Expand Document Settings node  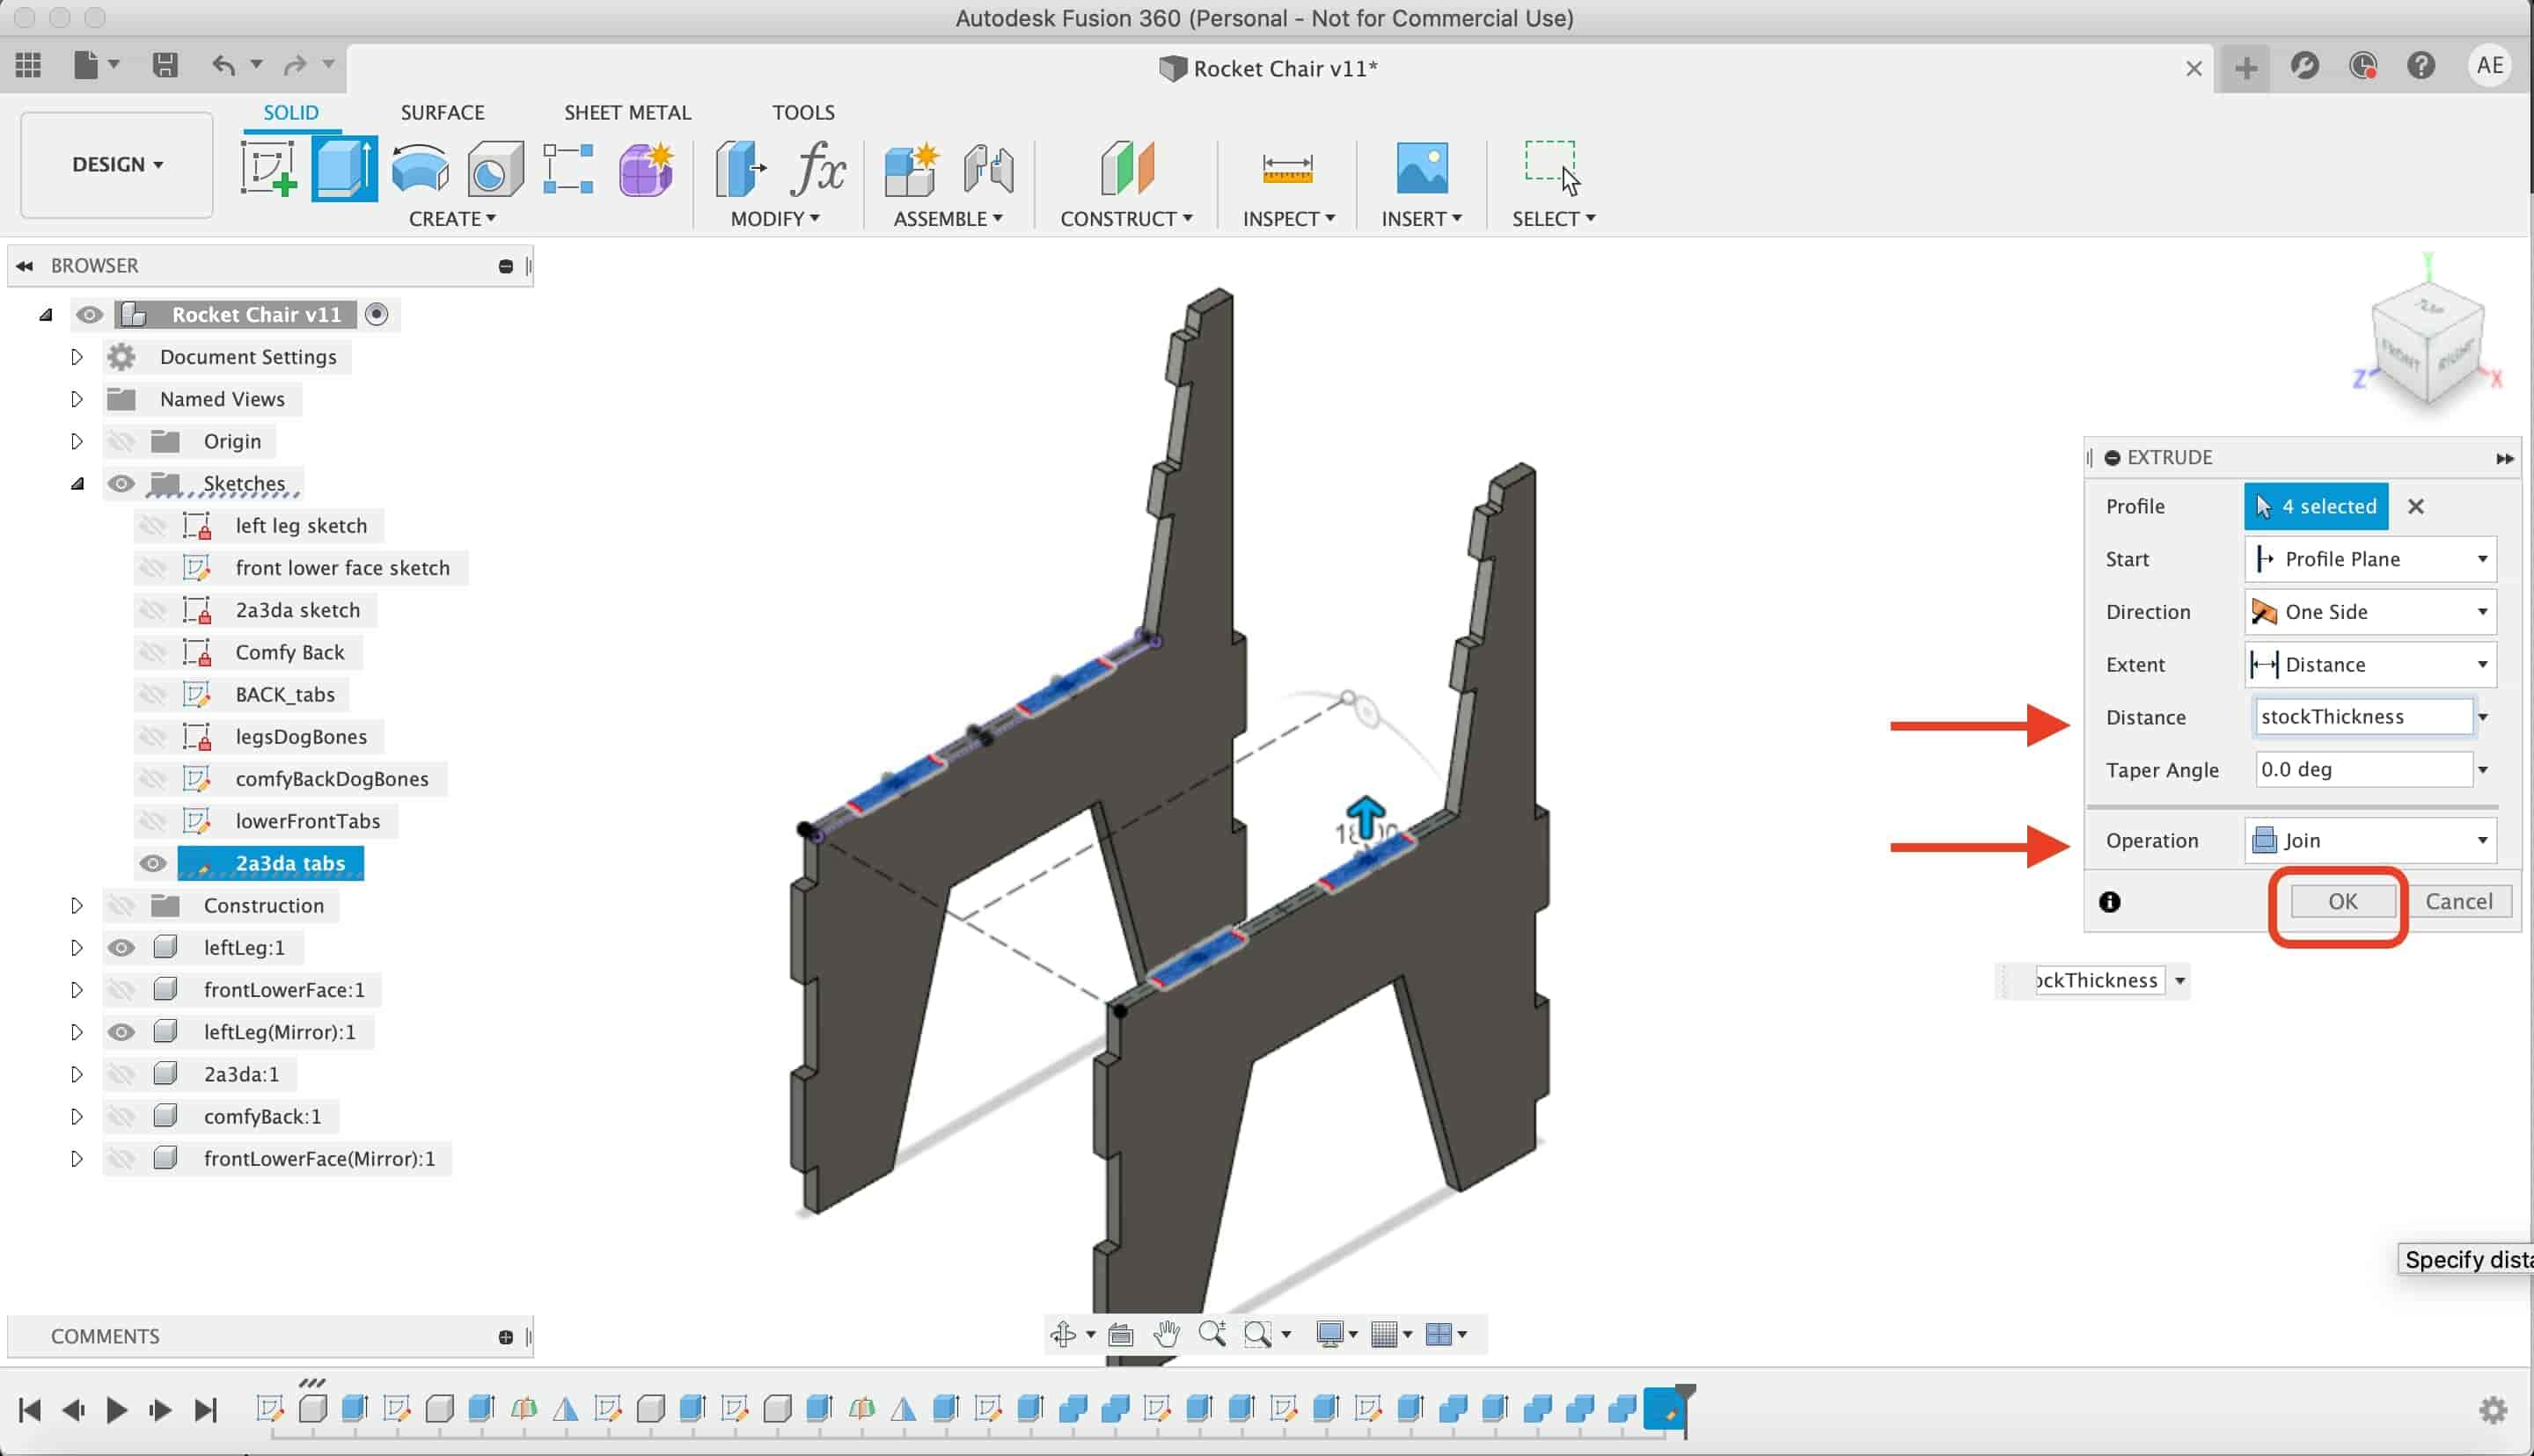(77, 357)
